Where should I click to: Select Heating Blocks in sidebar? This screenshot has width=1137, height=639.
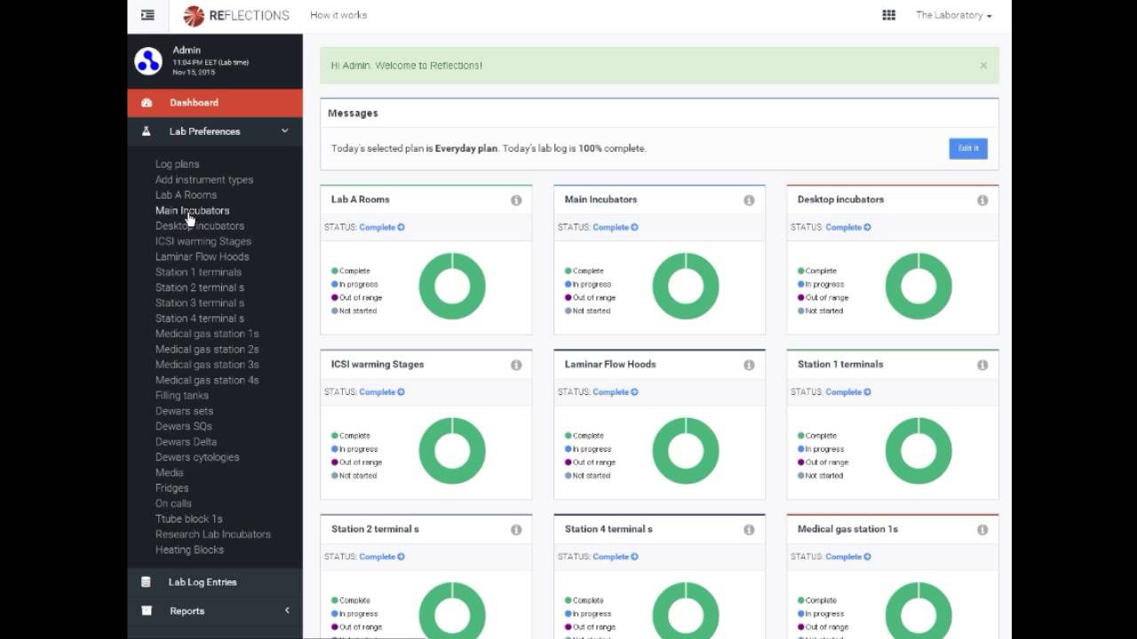(x=189, y=550)
